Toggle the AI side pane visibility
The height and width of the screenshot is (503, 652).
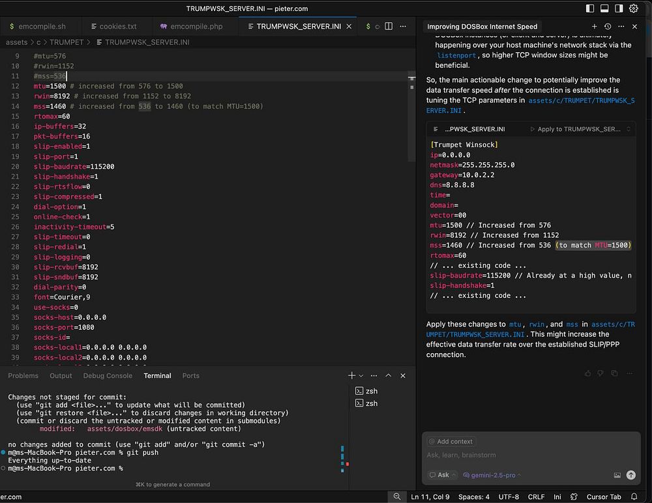point(618,8)
